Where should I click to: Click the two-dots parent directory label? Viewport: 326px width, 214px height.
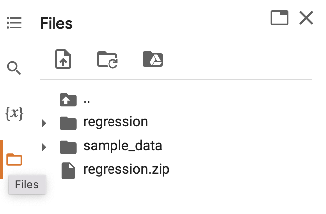[87, 100]
